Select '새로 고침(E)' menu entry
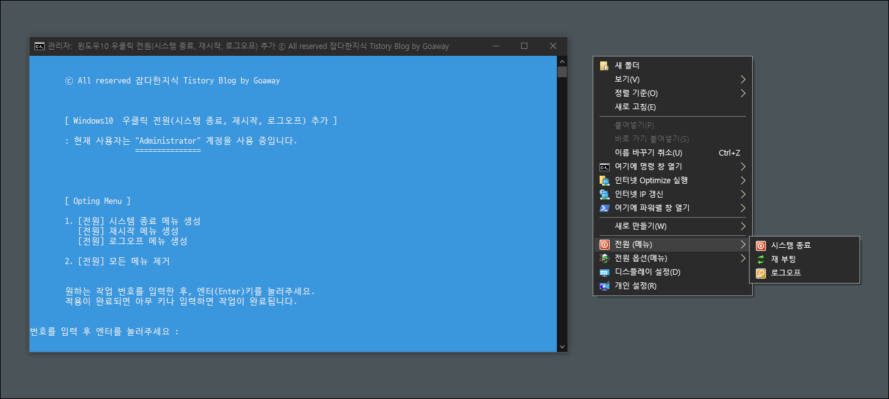Viewport: 889px width, 399px height. click(672, 107)
